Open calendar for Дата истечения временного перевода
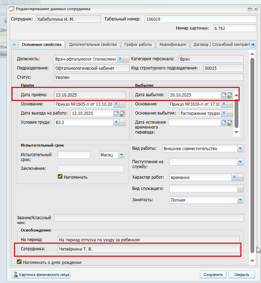Screen dimensions: 261x283 [224, 122]
